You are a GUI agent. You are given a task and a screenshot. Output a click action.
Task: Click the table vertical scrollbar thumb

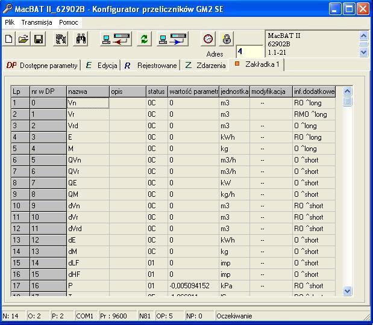tap(347, 102)
